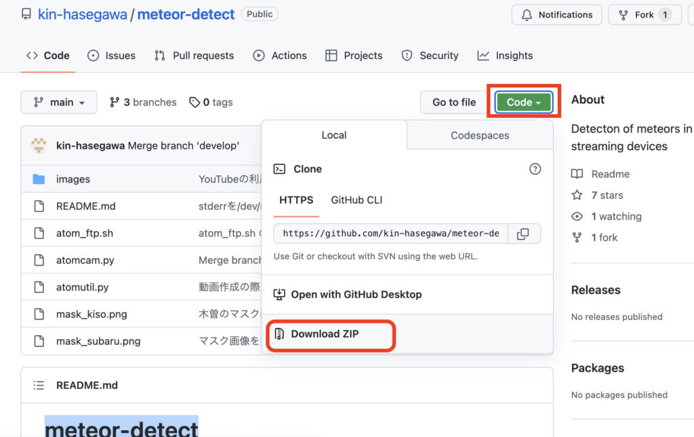
Task: Open the kin-hasegawa owner link
Action: click(x=82, y=14)
